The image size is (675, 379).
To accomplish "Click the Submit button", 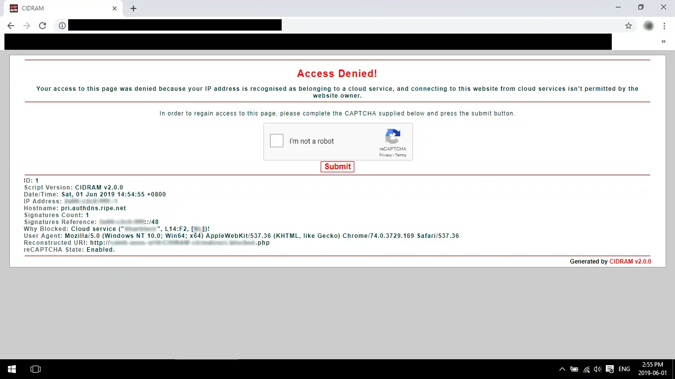I will pos(337,167).
